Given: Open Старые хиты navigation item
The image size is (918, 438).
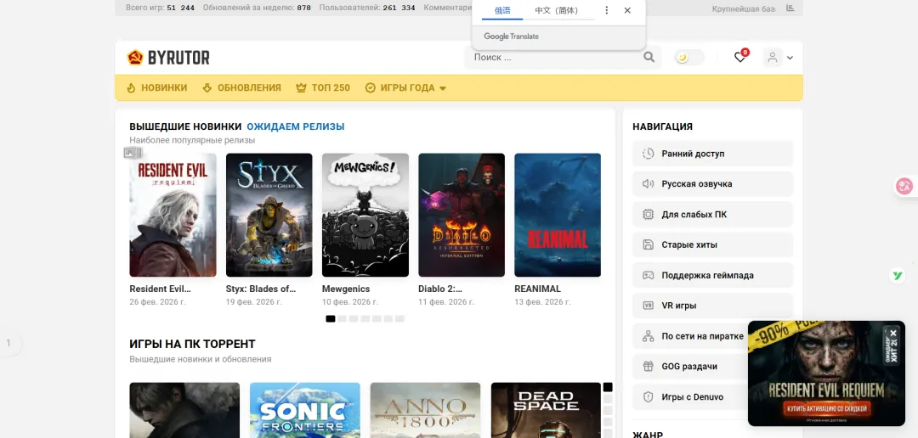Looking at the screenshot, I should [712, 245].
